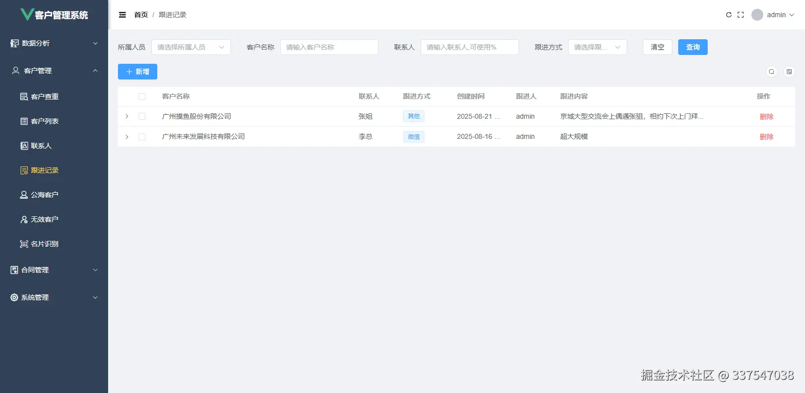This screenshot has height=393, width=805.
Task: Click the 客户管理 person icon in sidebar
Action: 16,71
